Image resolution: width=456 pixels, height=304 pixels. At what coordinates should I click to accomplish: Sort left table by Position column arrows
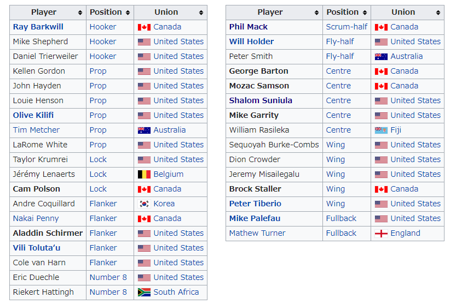point(128,13)
